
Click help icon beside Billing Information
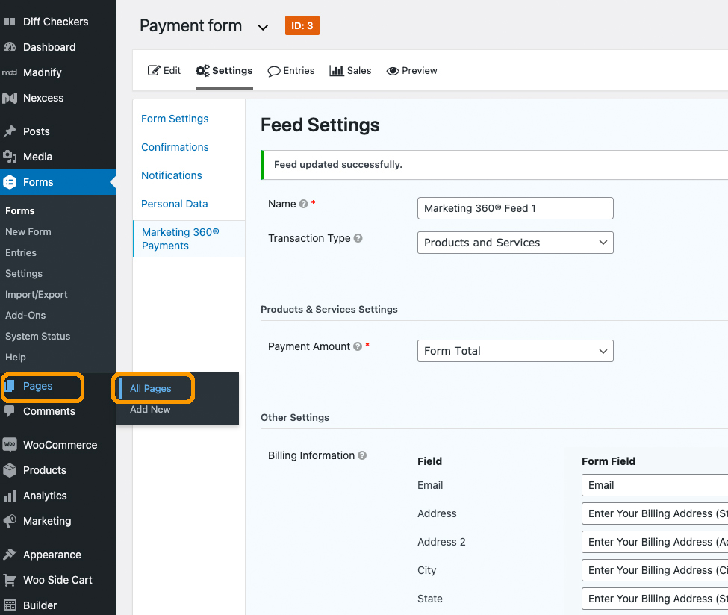click(x=362, y=455)
